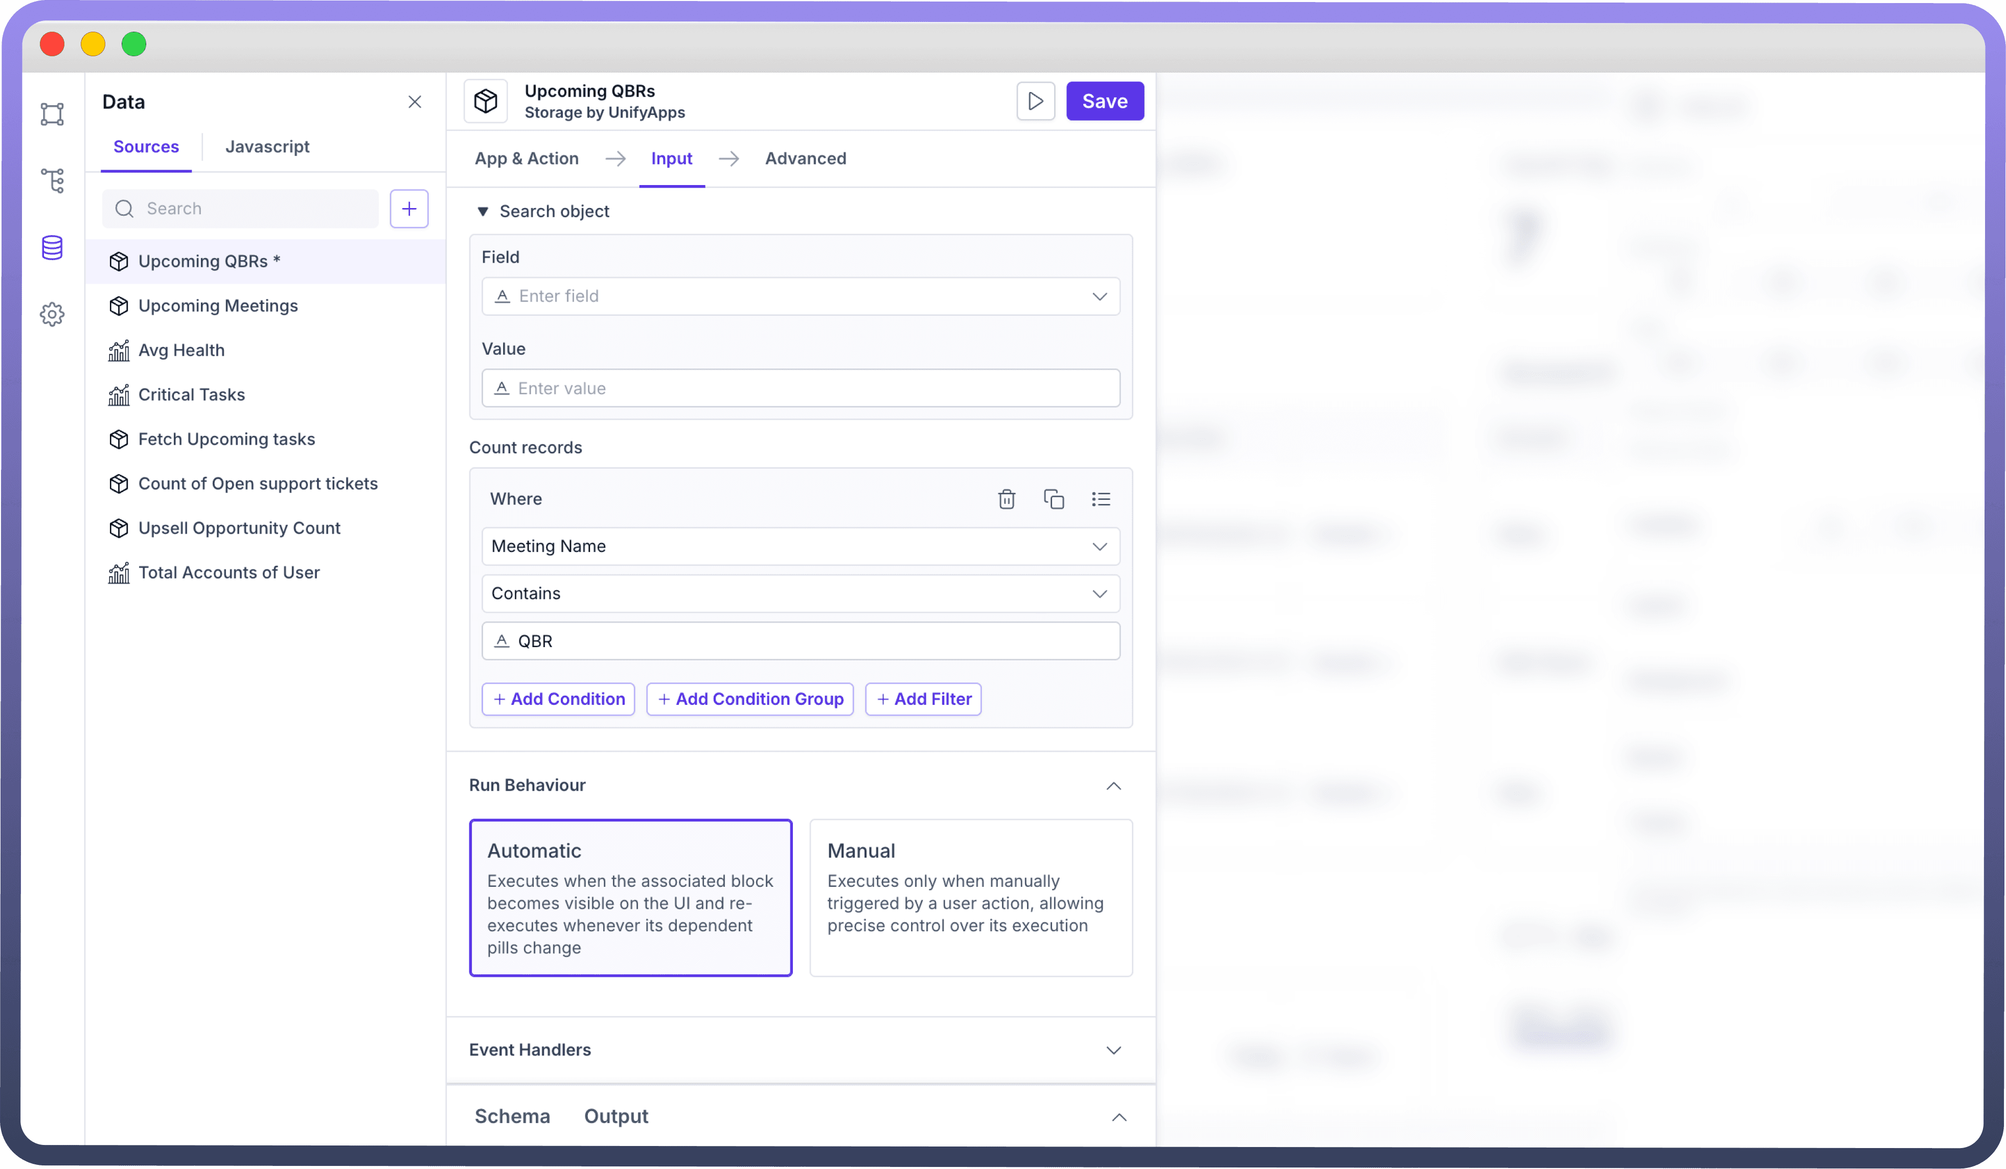Open the data sources database icon
Screen dimensions: 2006x1169
pos(52,247)
